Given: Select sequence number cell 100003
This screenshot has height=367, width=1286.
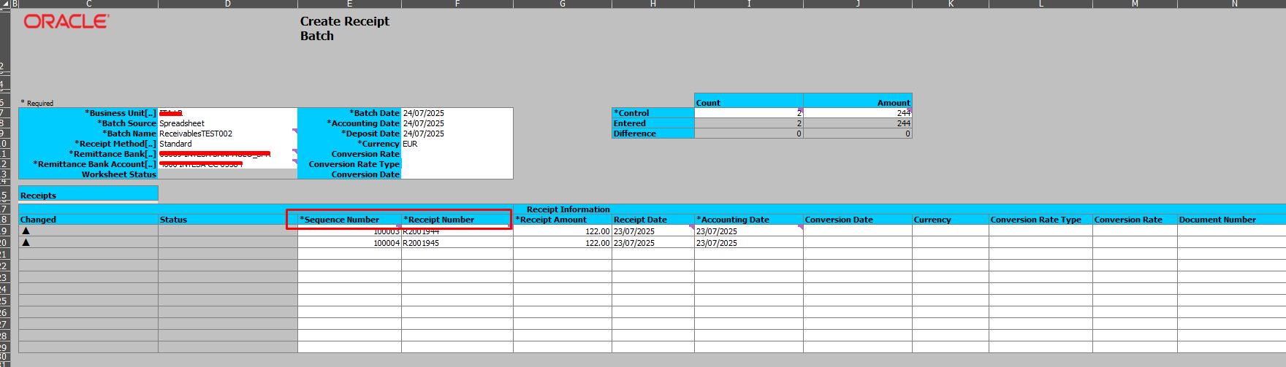Looking at the screenshot, I should click(349, 231).
